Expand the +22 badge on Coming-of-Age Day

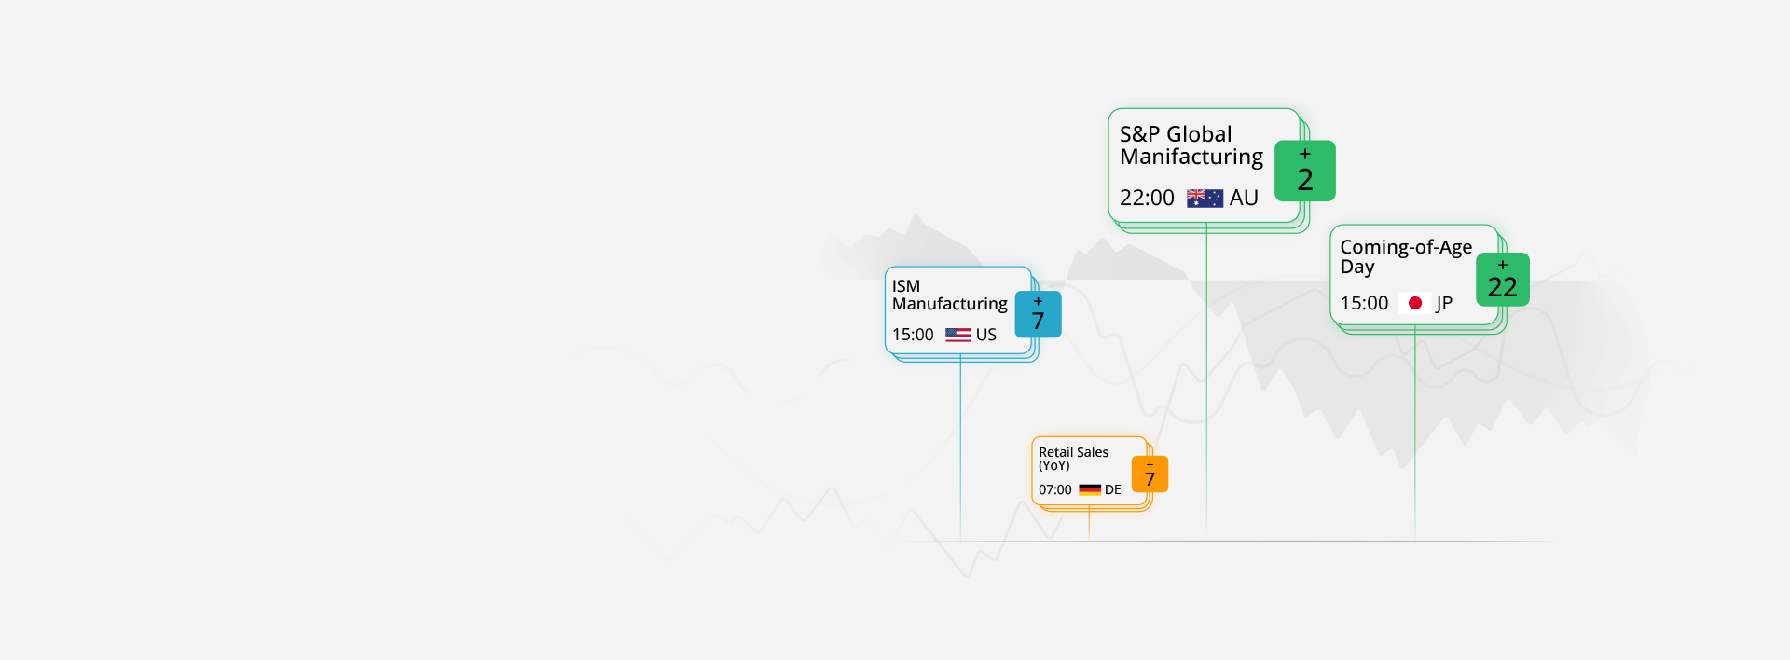tap(1503, 280)
